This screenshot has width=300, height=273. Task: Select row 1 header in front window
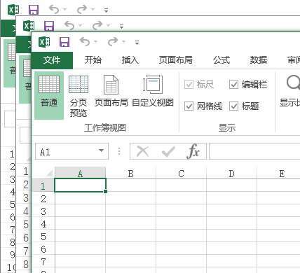(x=43, y=185)
